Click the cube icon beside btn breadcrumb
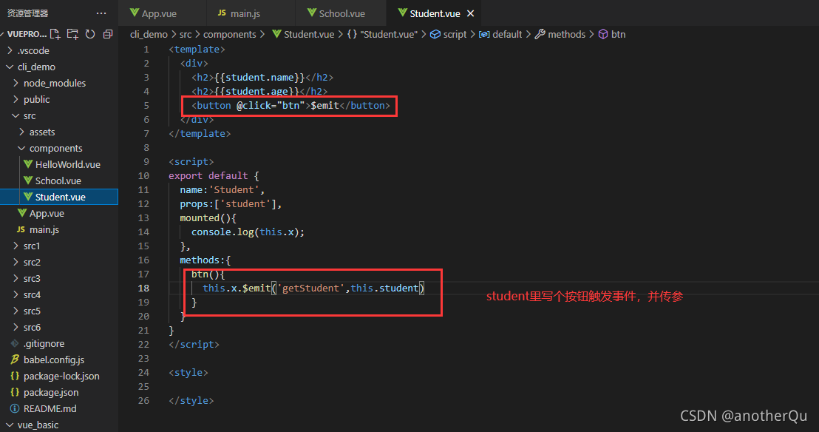Screen dimensions: 819x432 pos(603,34)
